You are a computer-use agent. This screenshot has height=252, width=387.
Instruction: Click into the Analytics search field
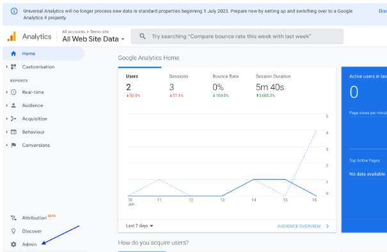(x=237, y=36)
